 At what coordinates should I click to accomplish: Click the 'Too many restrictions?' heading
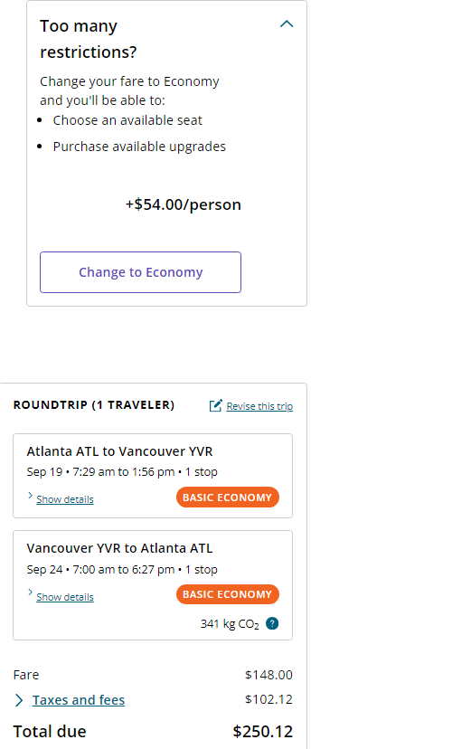[x=89, y=39]
